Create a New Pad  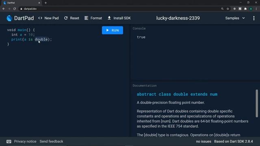[x=48, y=18]
